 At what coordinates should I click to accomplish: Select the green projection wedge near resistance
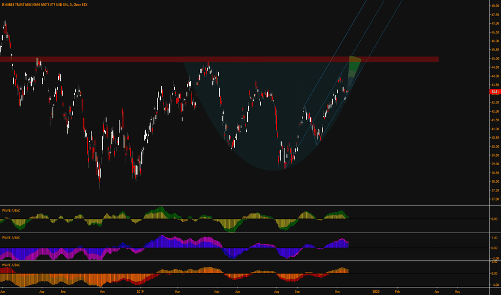[x=353, y=69]
